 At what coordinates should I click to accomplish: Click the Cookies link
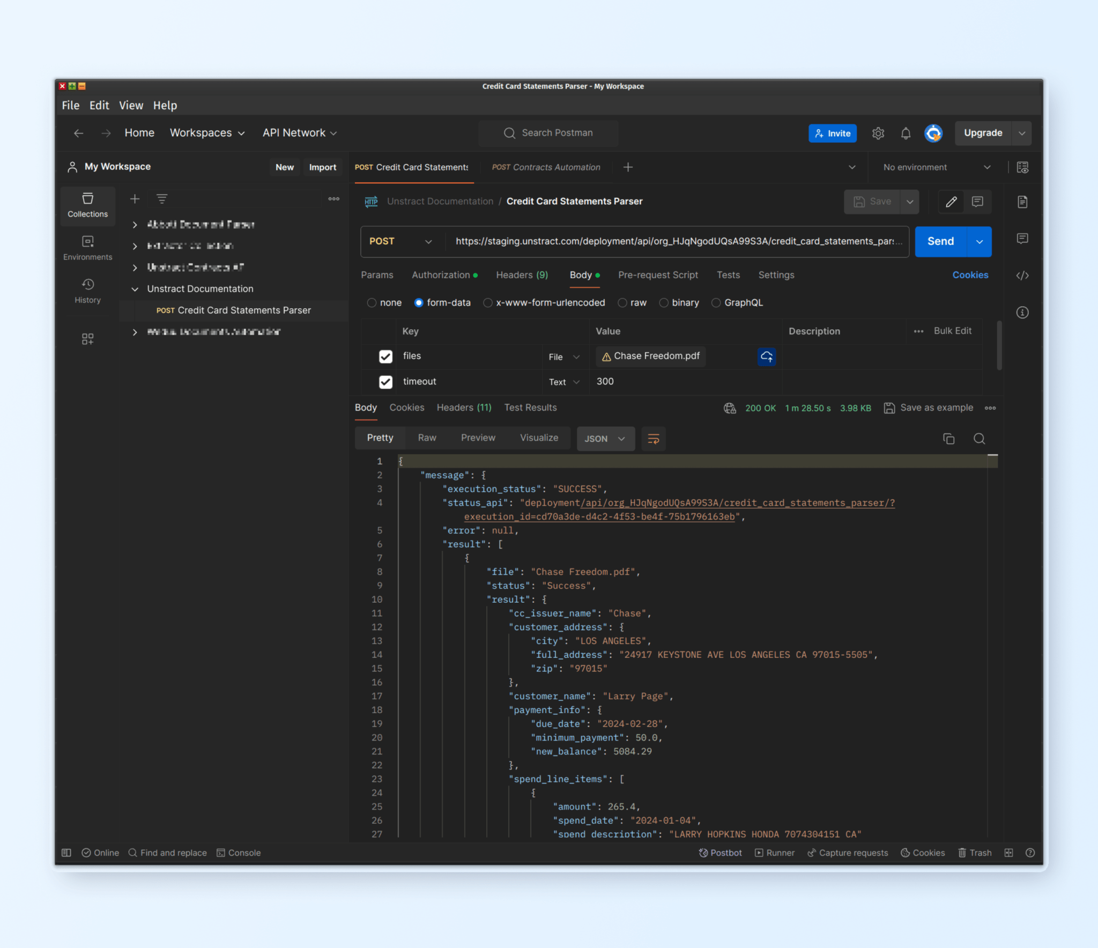pyautogui.click(x=970, y=275)
